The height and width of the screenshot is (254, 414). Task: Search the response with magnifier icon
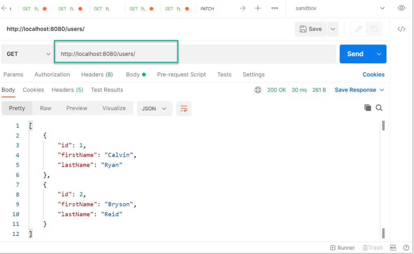(379, 107)
